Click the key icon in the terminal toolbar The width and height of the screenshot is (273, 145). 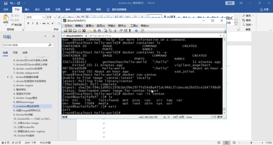coord(130,31)
